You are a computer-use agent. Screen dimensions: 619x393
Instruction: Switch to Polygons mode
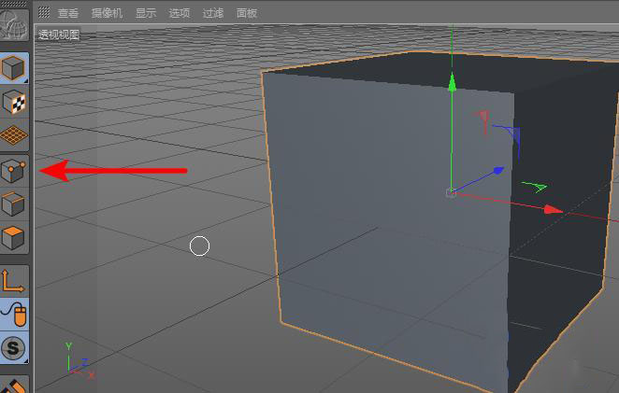click(14, 237)
